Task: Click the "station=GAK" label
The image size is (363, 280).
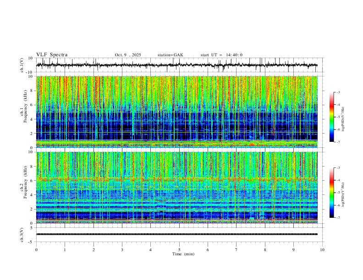Action: pyautogui.click(x=170, y=55)
